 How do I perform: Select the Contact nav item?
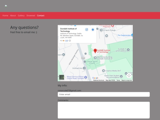click(x=41, y=15)
